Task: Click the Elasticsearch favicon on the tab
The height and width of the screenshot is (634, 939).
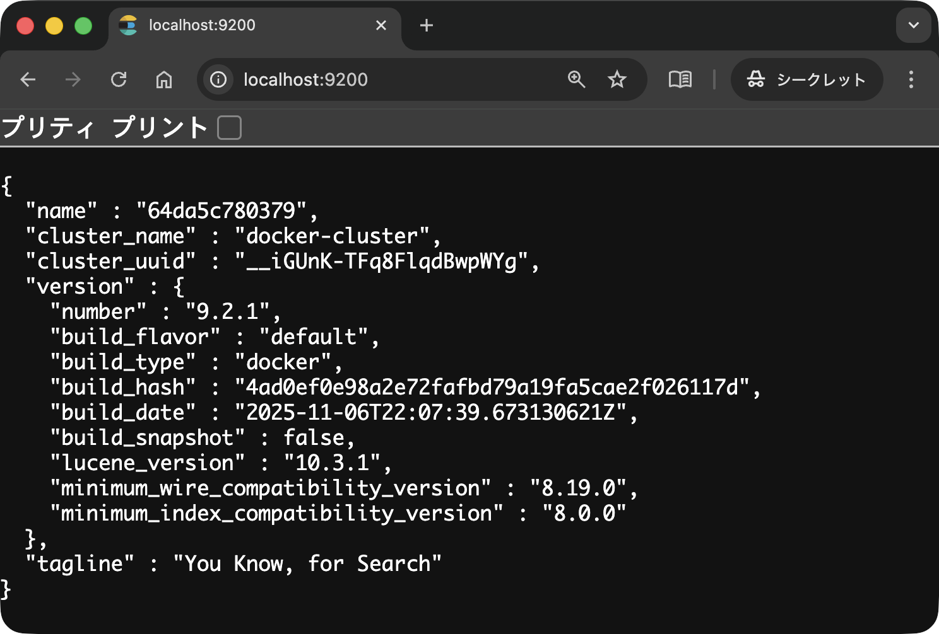Action: [127, 25]
